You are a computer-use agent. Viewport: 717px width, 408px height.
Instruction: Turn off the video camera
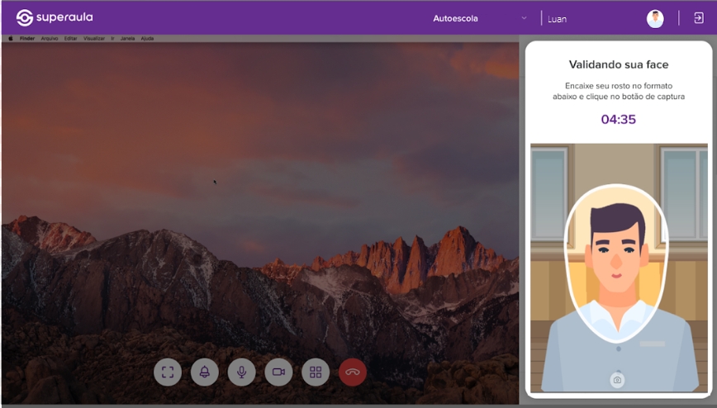click(278, 372)
